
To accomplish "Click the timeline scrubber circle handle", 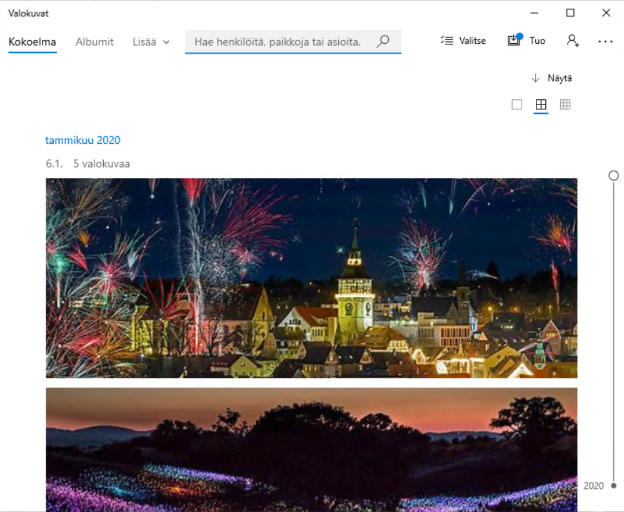I will 613,176.
